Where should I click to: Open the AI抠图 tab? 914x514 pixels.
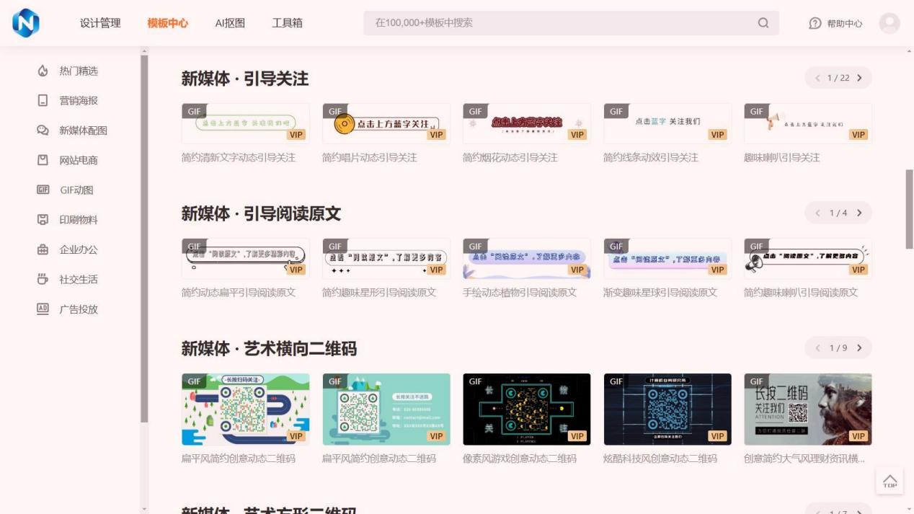230,23
